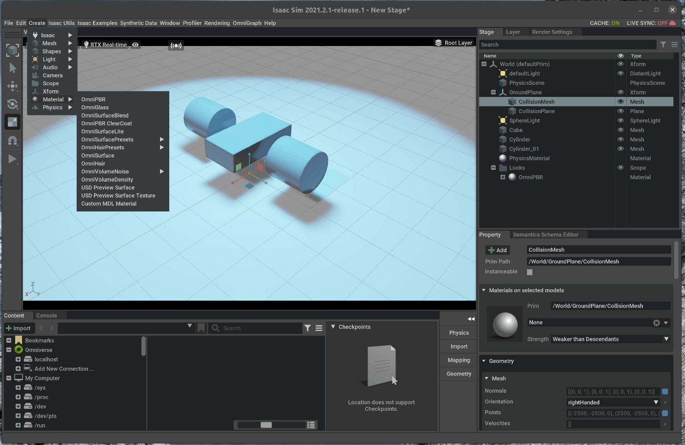Click the Stage Search input field
Viewport: 685px width, 445px height.
point(568,45)
